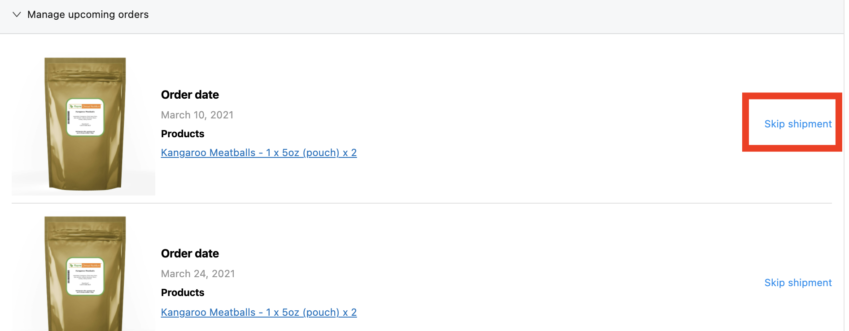
Task: Click the label sticker on second pouch
Action: [x=85, y=276]
